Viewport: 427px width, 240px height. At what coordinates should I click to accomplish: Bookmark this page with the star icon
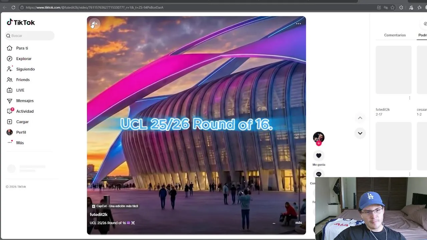pyautogui.click(x=393, y=7)
